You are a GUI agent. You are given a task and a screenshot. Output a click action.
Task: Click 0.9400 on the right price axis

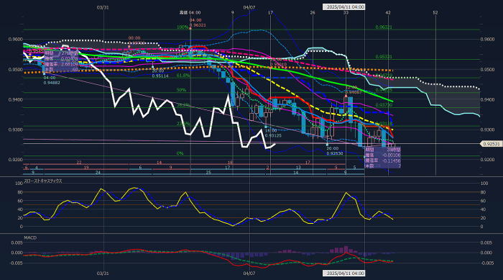[487, 99]
